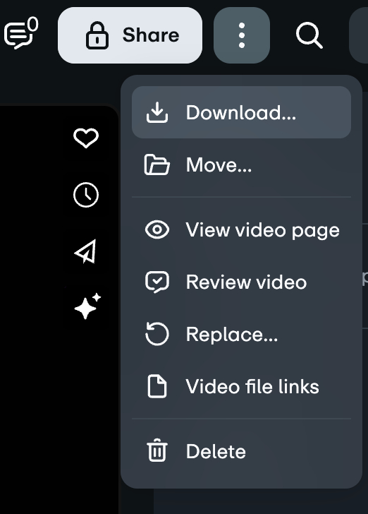Select Delete from the menu
This screenshot has height=514, width=368.
[241, 451]
